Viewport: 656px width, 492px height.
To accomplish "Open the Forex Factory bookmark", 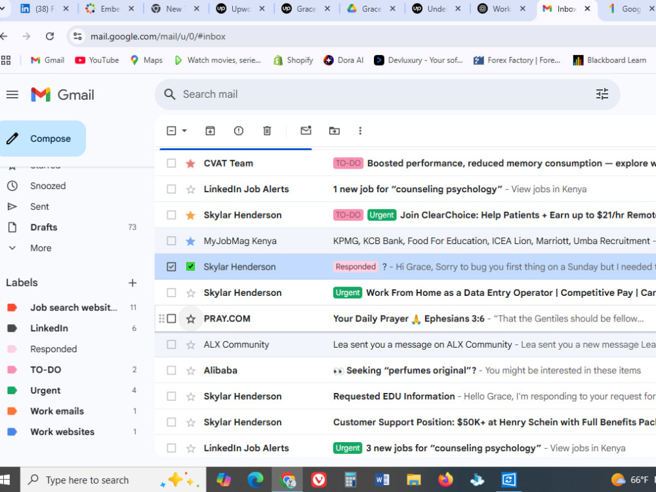I will pyautogui.click(x=517, y=60).
